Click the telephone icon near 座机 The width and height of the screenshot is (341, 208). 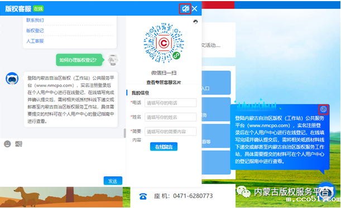click(x=143, y=196)
